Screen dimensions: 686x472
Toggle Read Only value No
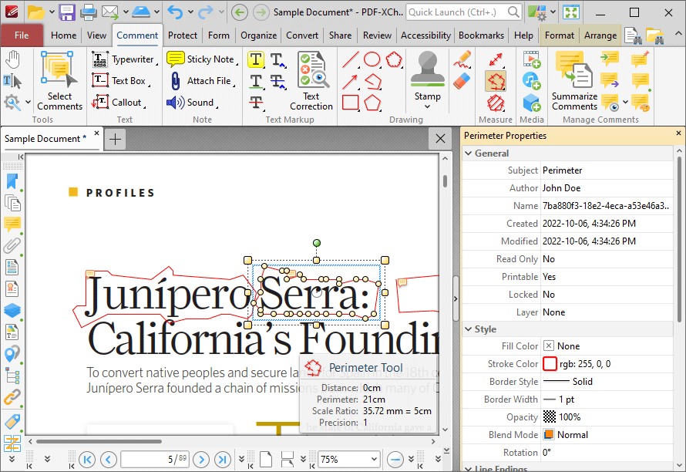tap(607, 259)
